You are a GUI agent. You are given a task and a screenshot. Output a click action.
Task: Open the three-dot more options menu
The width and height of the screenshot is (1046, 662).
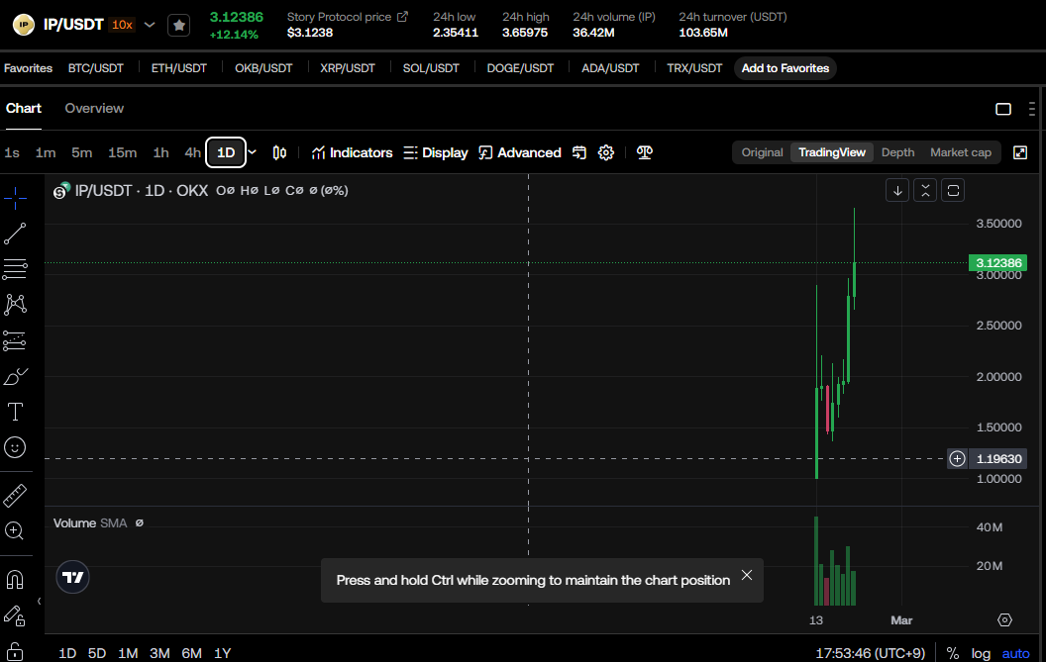[x=1032, y=109]
